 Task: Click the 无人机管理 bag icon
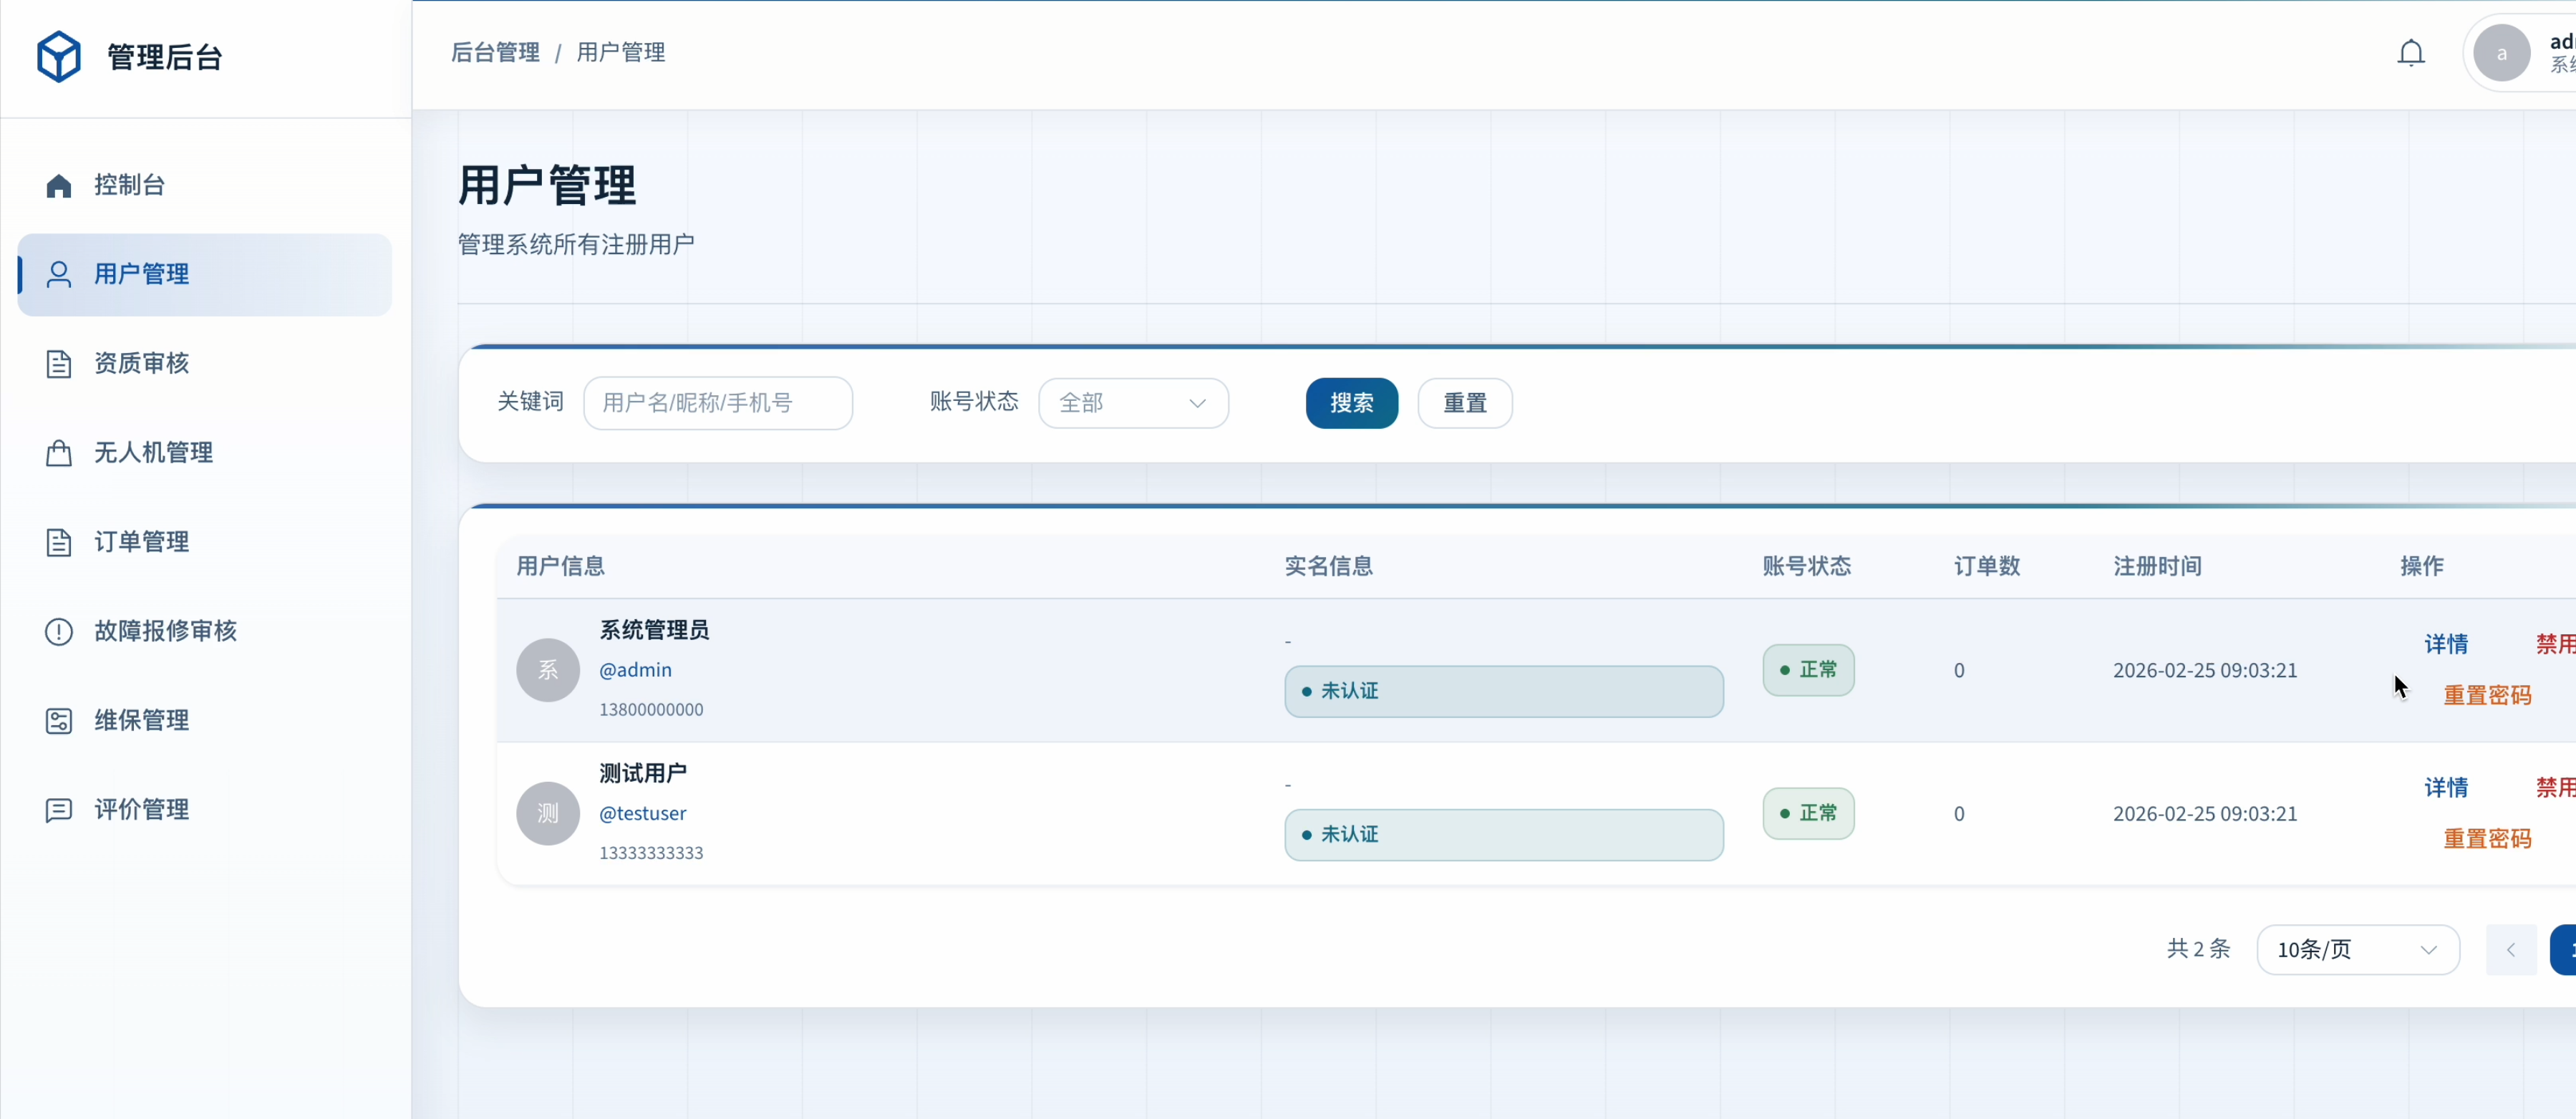[59, 453]
